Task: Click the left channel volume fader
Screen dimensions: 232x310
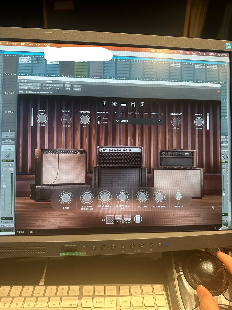Action: point(5,185)
